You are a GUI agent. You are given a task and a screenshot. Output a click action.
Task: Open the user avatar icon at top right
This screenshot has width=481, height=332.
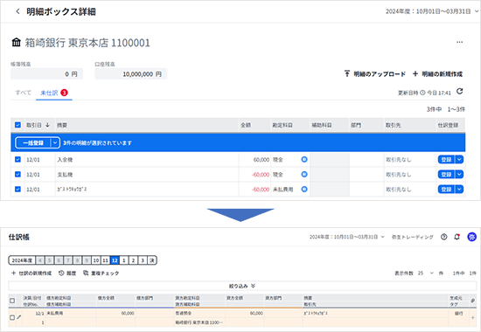[x=471, y=237]
